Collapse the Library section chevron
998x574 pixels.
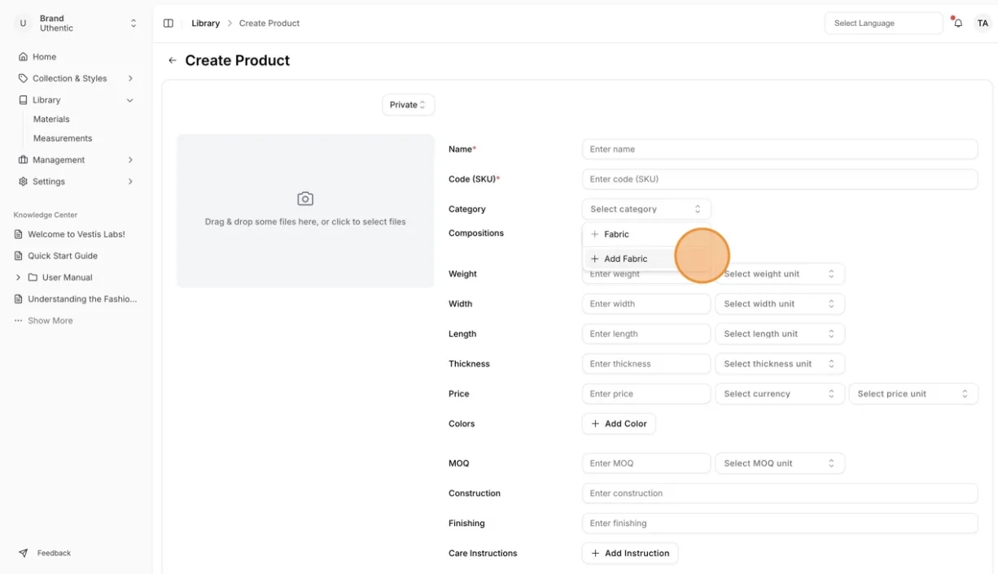130,100
